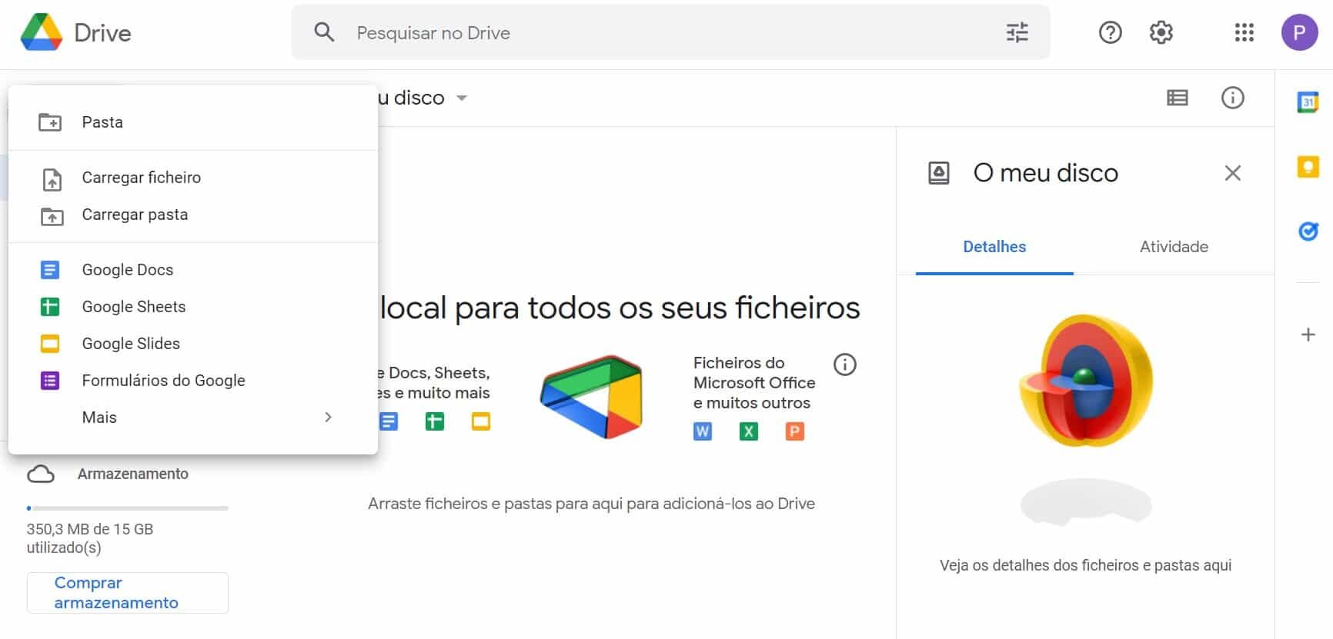The width and height of the screenshot is (1333, 639).
Task: Create a new Google Slides presentation
Action: [x=192, y=344]
